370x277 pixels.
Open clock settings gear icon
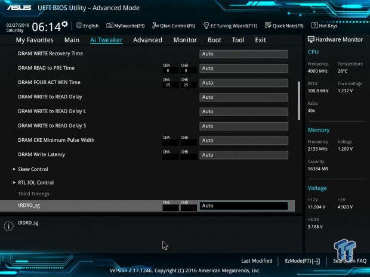[64, 24]
